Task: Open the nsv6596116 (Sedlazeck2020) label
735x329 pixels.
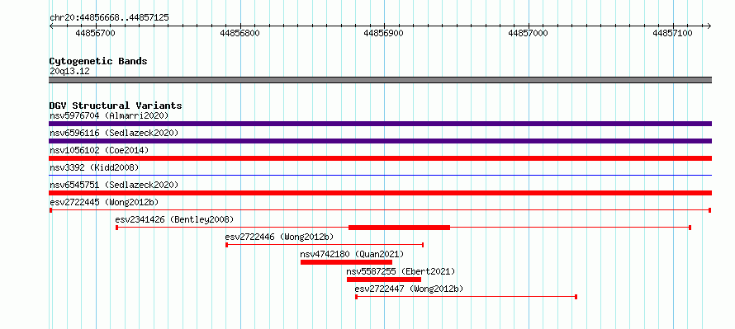Action: 114,133
